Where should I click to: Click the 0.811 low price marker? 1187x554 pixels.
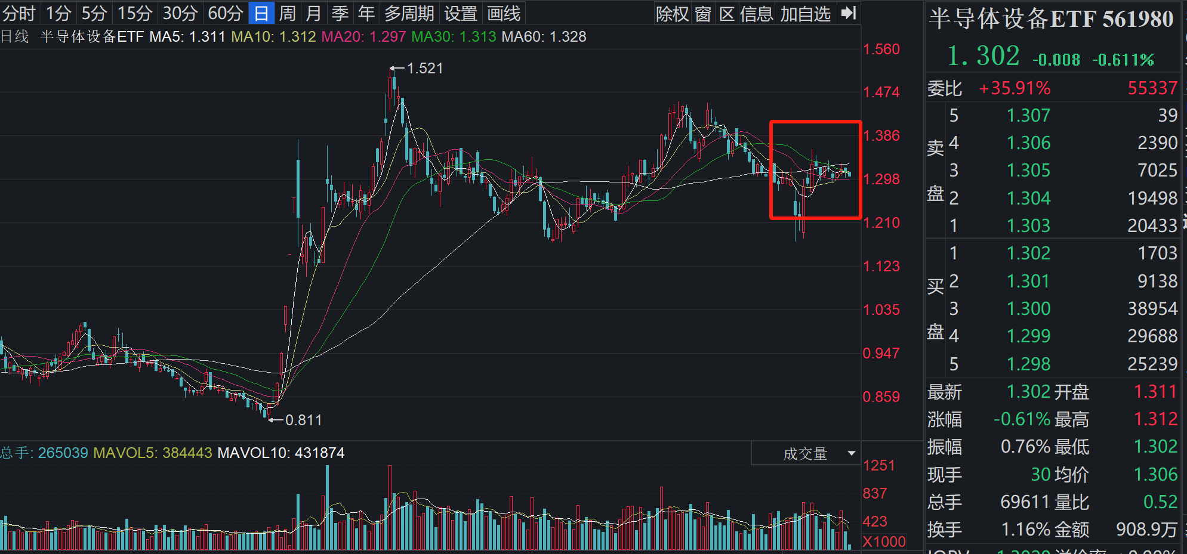coord(303,420)
